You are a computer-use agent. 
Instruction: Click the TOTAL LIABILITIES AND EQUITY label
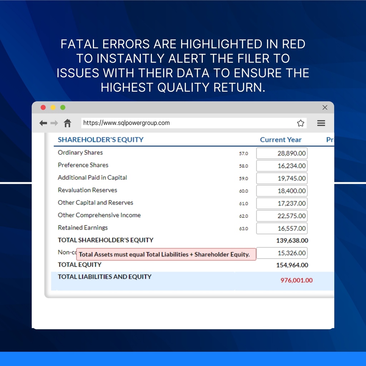(105, 277)
